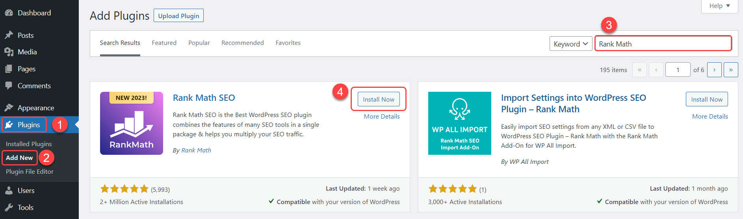Switch to the Featured tab

click(164, 43)
